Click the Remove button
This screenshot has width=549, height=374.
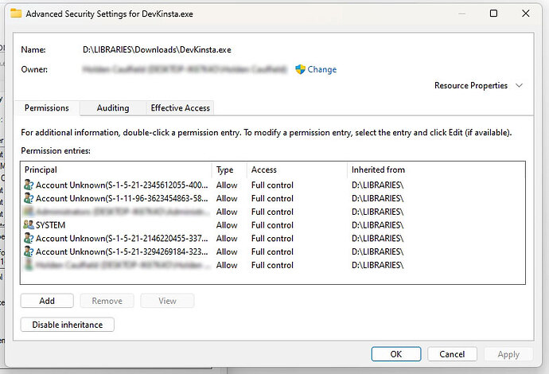coord(107,301)
